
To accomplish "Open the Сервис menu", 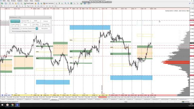I will 26,1.
